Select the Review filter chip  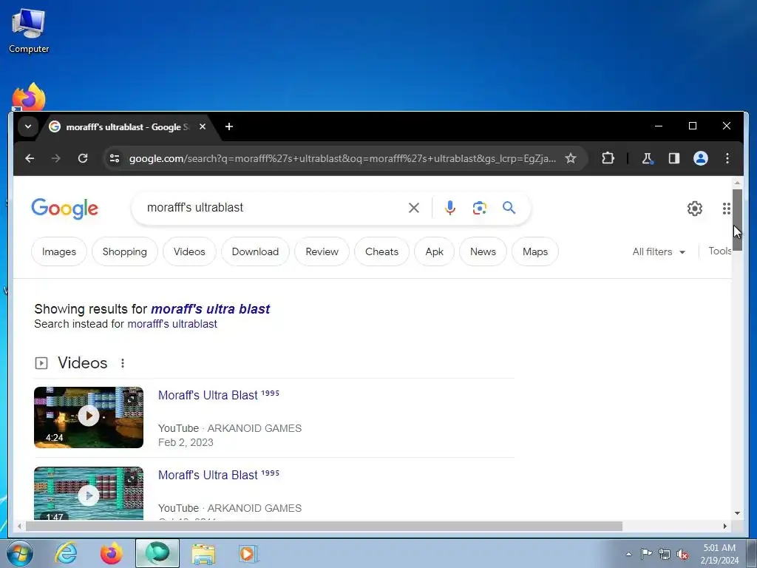pyautogui.click(x=322, y=251)
